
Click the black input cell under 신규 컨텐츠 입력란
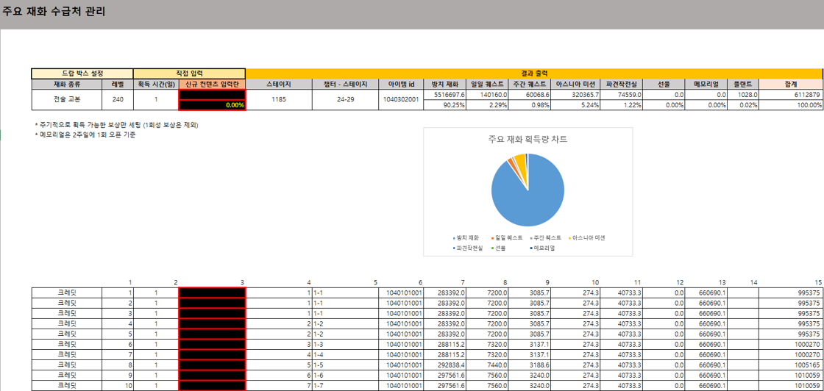click(x=212, y=95)
